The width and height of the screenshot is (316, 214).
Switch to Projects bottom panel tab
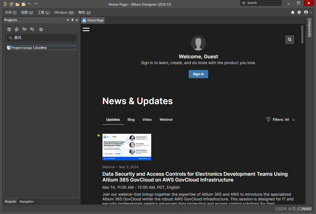pyautogui.click(x=11, y=202)
